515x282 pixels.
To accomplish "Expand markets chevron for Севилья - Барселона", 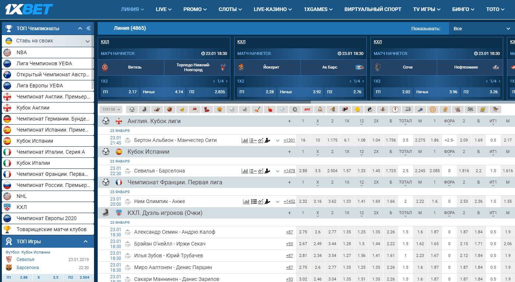I will 278,171.
